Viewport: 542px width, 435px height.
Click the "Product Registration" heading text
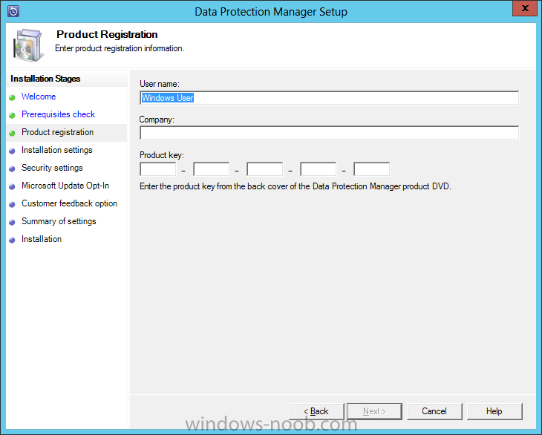click(x=107, y=34)
